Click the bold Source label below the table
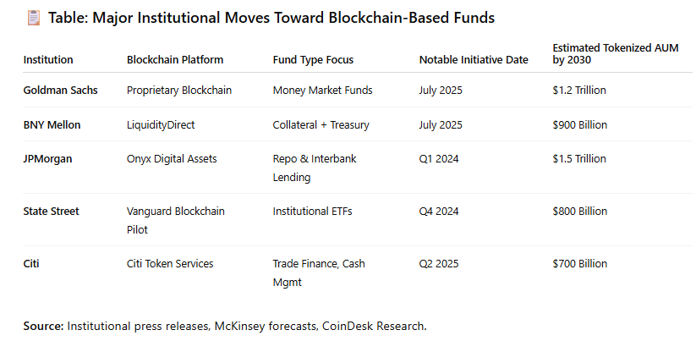Viewport: 696px width, 352px height. (x=43, y=325)
